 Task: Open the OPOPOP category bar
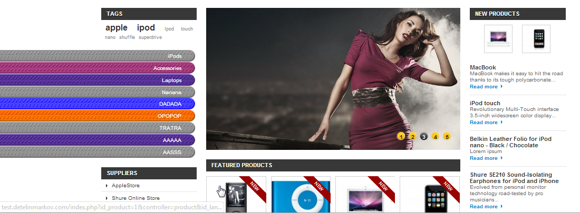(98, 116)
